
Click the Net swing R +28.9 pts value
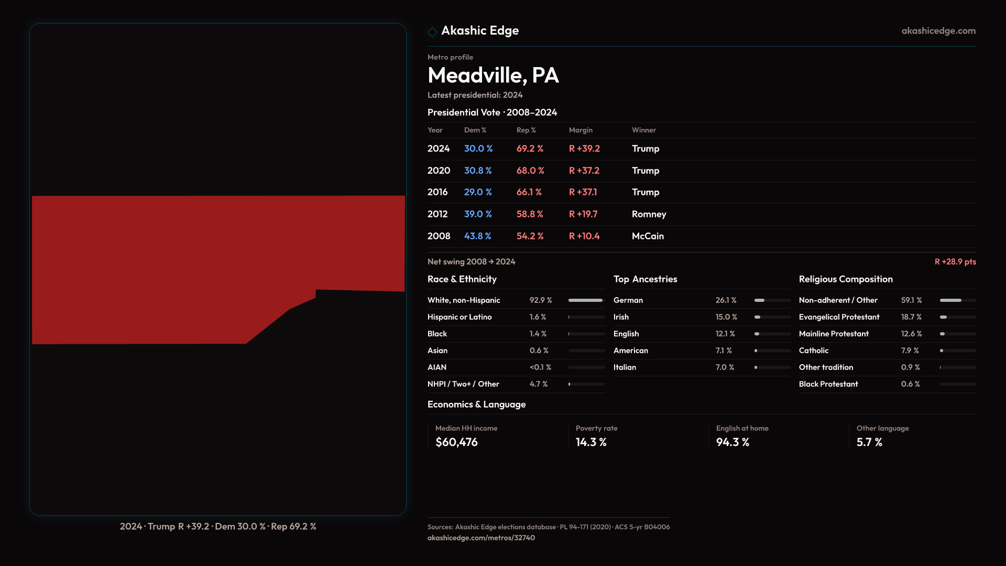click(x=955, y=262)
